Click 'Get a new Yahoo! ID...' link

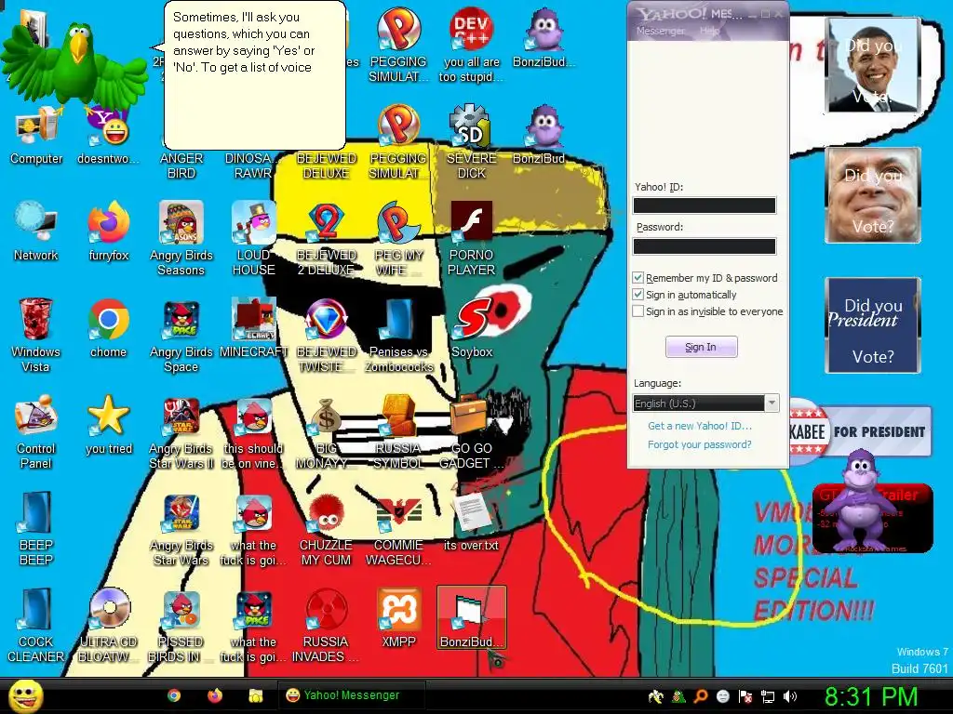[x=700, y=426]
